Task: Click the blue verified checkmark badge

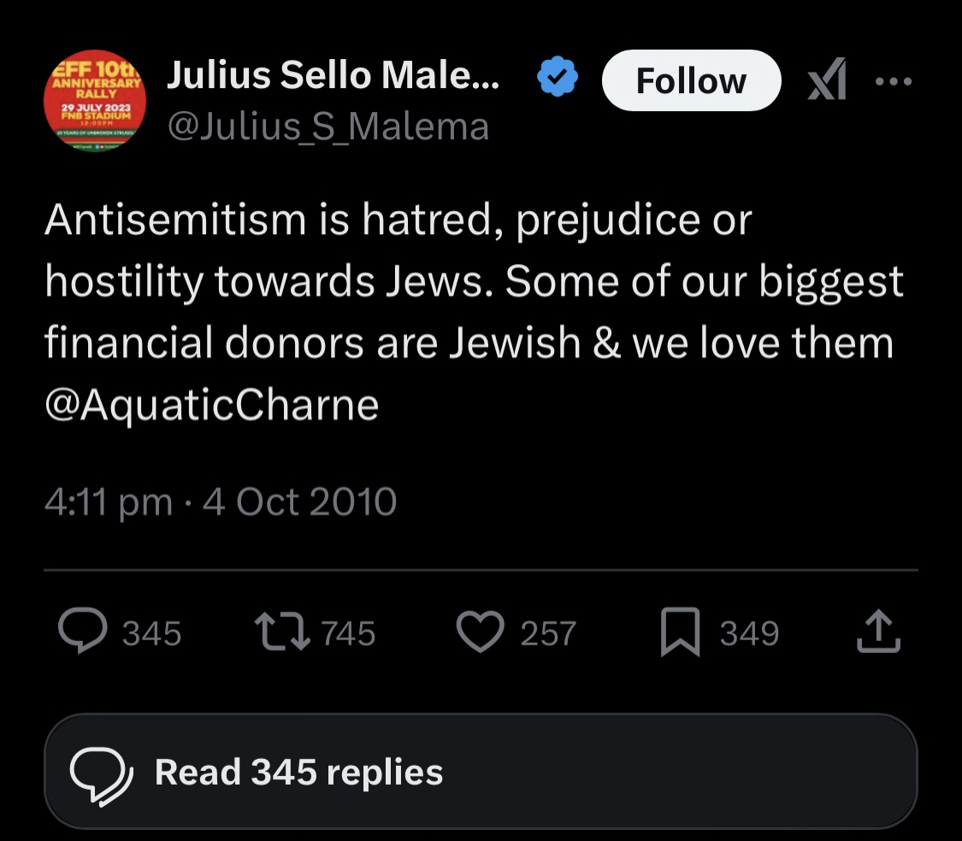Action: pos(558,80)
